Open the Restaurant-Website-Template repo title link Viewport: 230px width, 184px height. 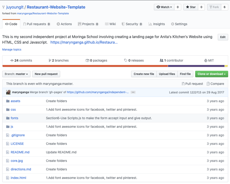point(56,7)
